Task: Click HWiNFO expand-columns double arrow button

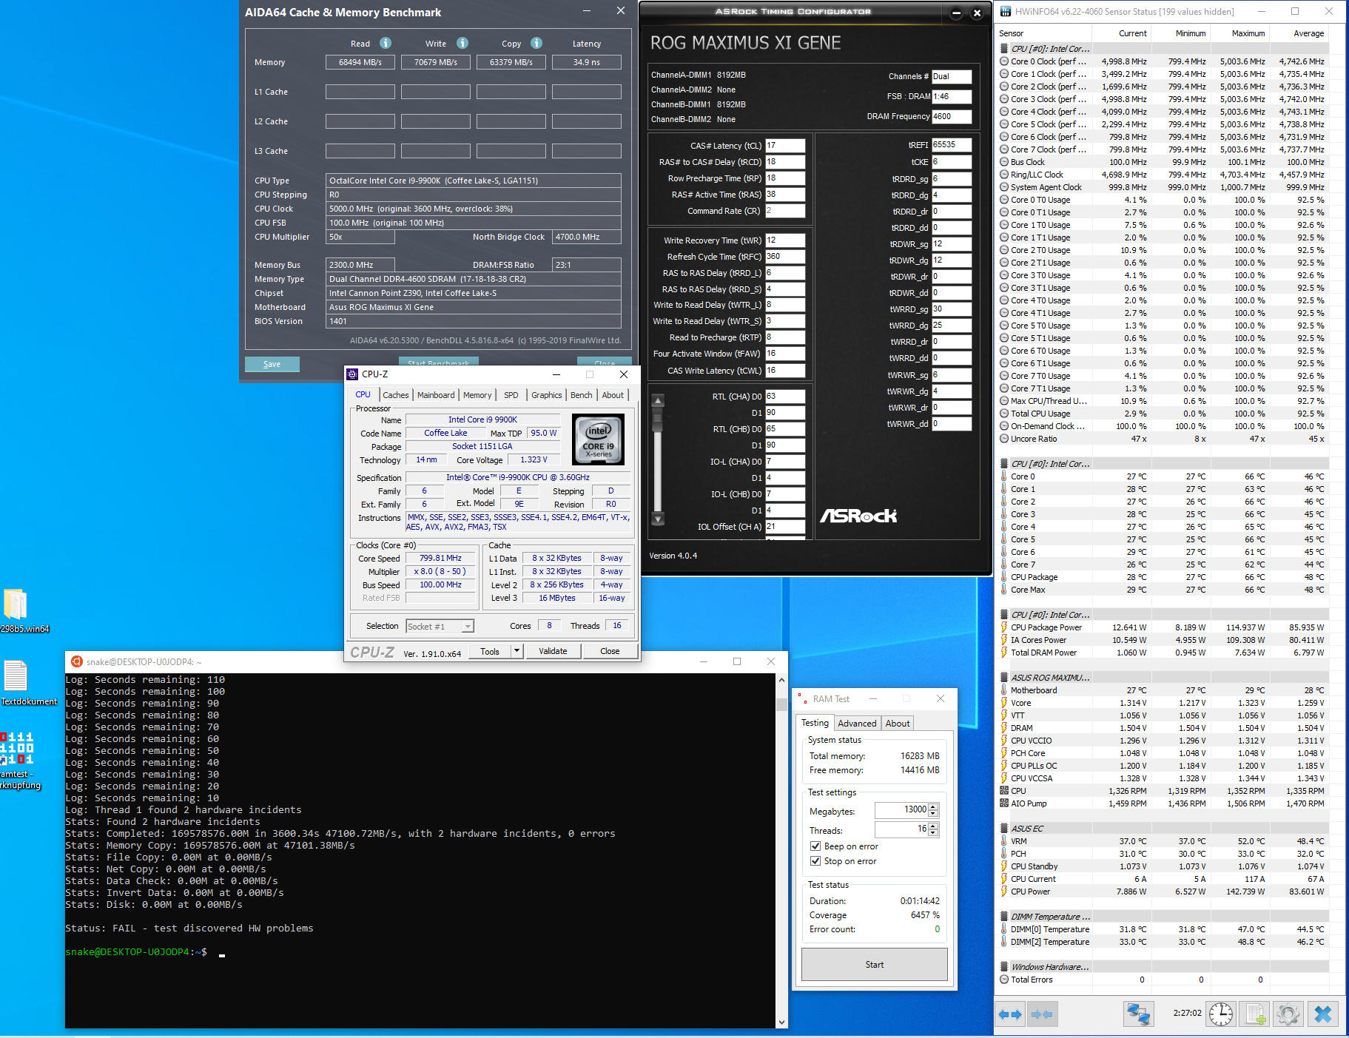Action: pyautogui.click(x=1010, y=1014)
